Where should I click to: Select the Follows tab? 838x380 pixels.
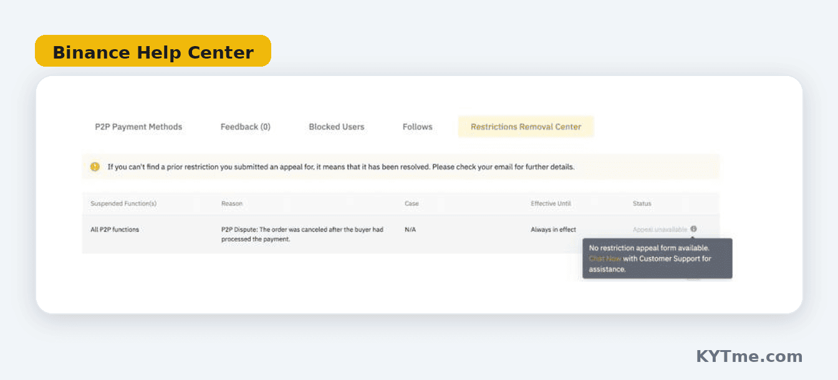[418, 126]
